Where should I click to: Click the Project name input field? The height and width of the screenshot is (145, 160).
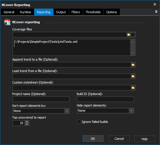[41, 99]
